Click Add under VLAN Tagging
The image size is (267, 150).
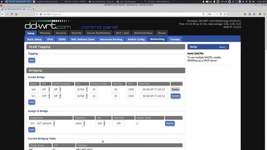[x=32, y=60]
